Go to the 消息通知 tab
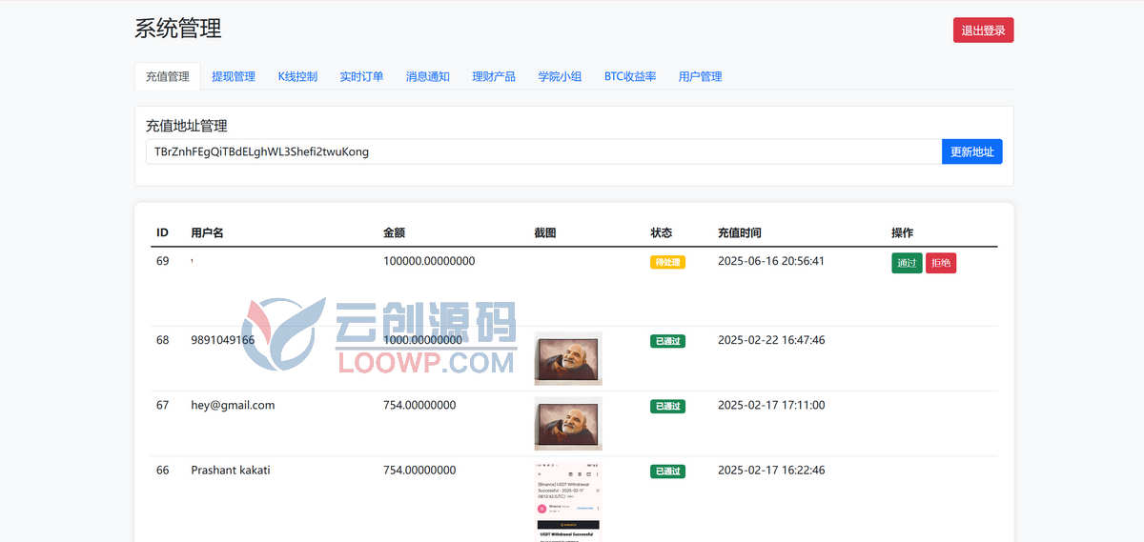The height and width of the screenshot is (542, 1144). click(x=428, y=76)
